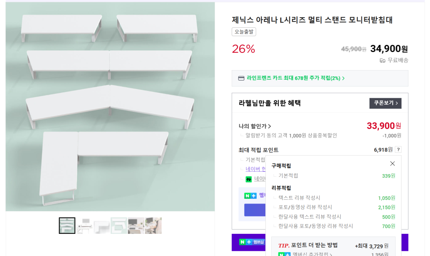The width and height of the screenshot is (430, 256).
Task: Open the 멤버십 추가적립 link
Action: pos(312,254)
